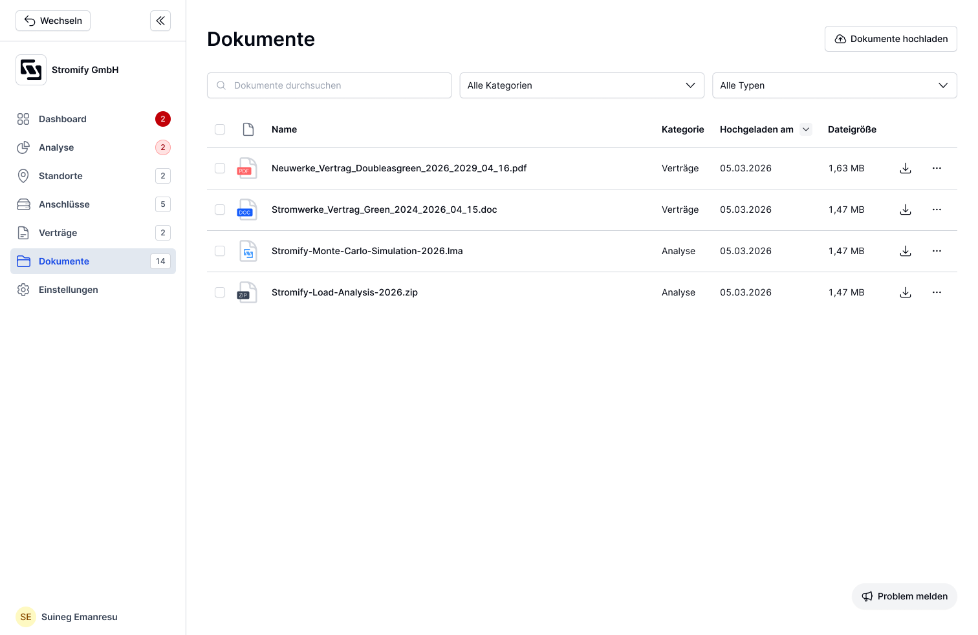Click the Dokumente count badge 14
The image size is (978, 635).
pyautogui.click(x=160, y=261)
